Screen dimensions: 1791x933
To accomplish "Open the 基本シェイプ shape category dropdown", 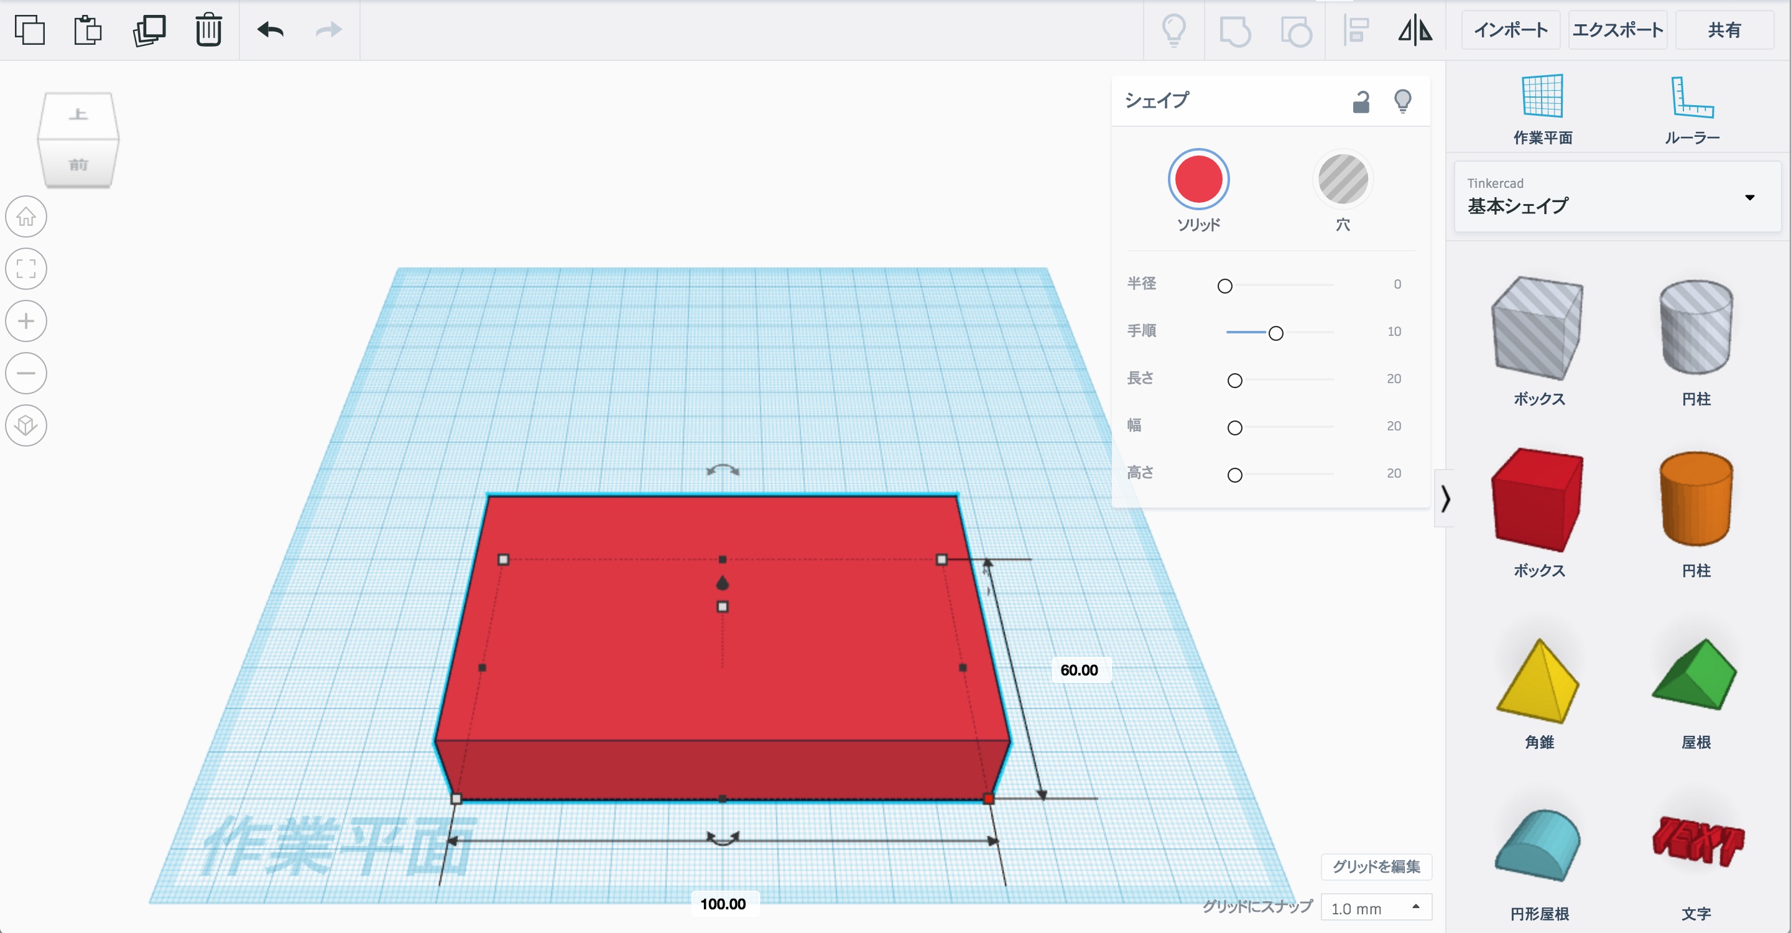I will pyautogui.click(x=1617, y=197).
